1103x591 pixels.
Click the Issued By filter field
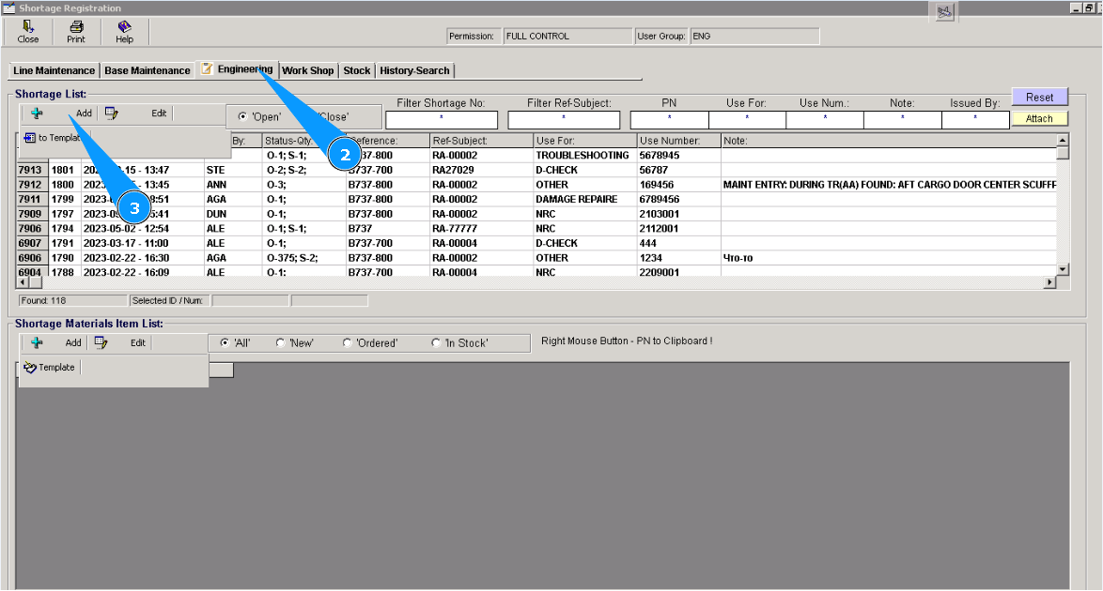point(975,120)
